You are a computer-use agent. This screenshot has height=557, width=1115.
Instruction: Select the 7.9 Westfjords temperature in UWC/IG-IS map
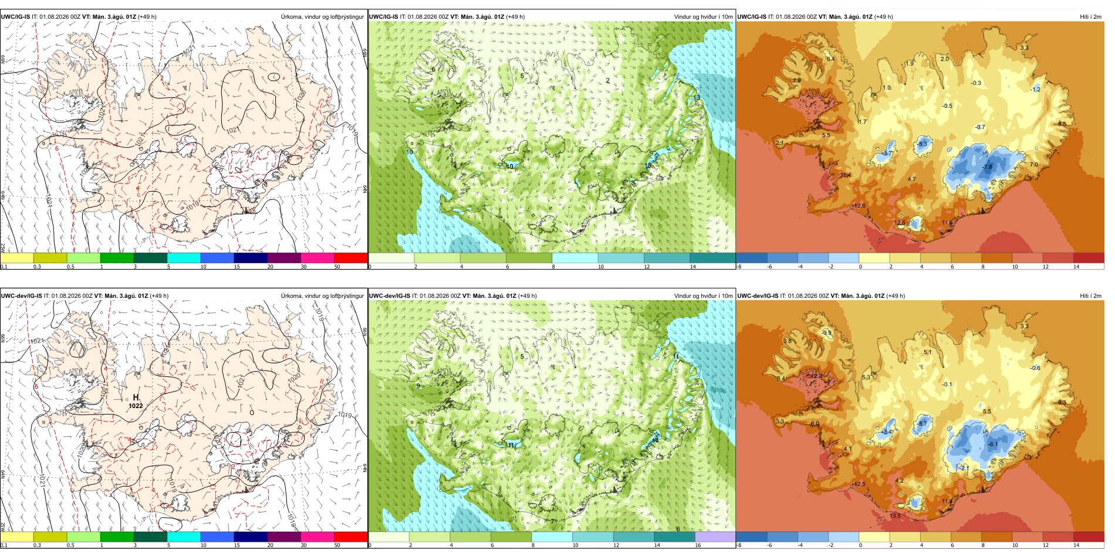tap(796, 81)
